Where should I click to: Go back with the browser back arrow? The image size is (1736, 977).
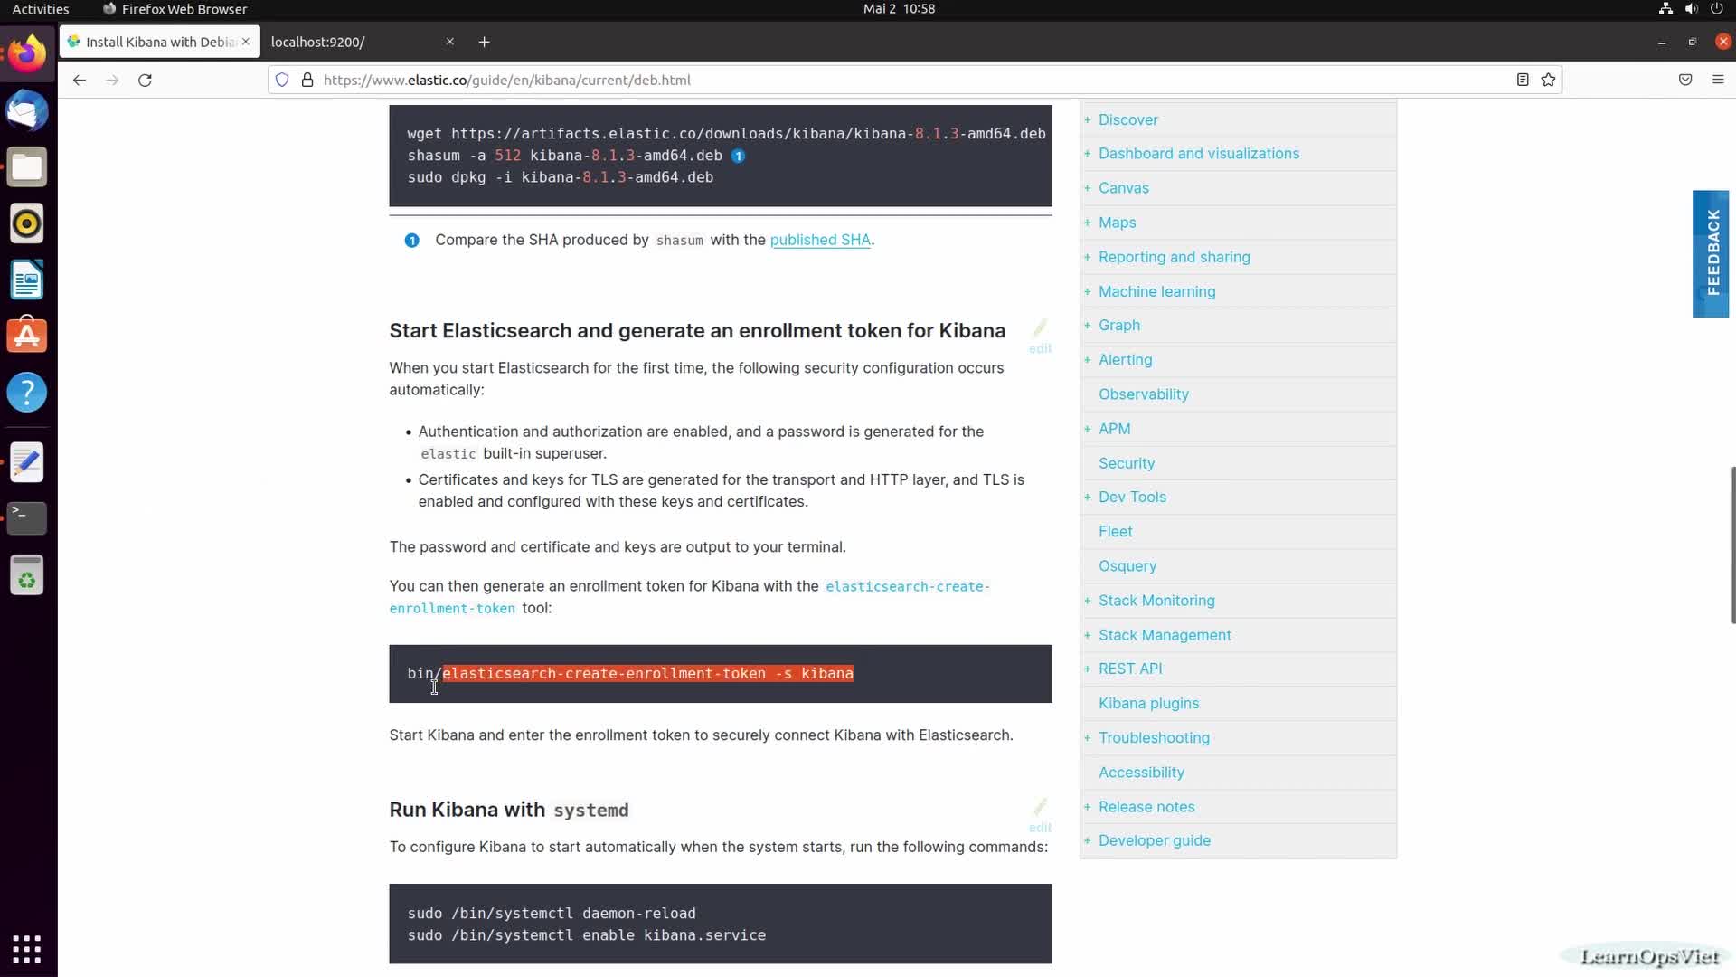[x=80, y=80]
